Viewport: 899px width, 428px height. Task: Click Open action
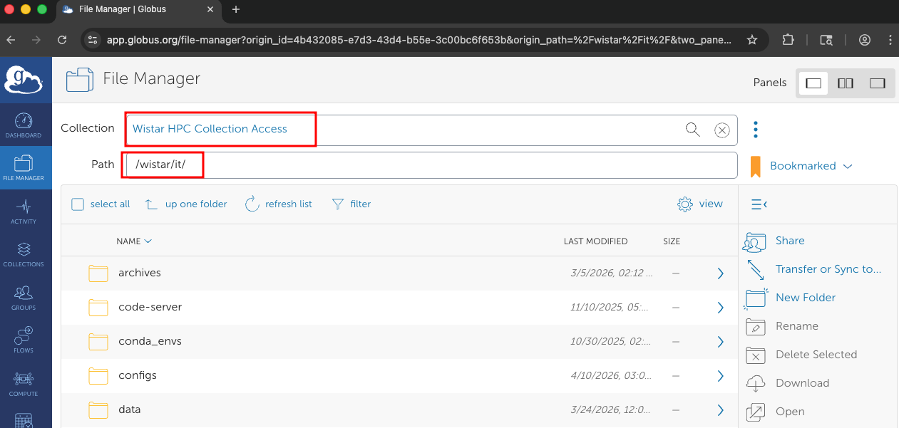(x=790, y=412)
